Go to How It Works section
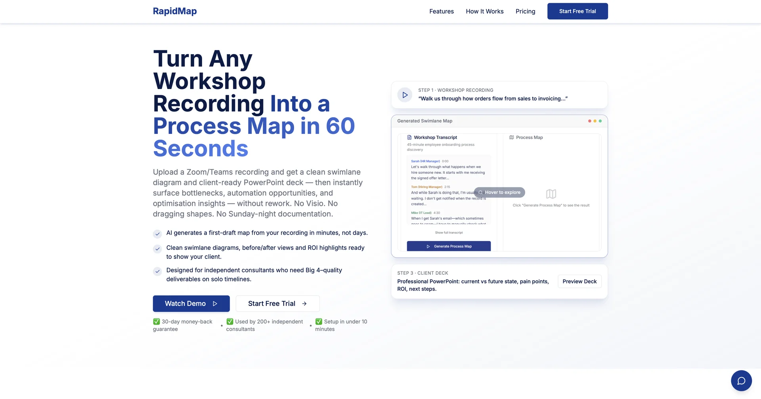Image resolution: width=761 pixels, height=399 pixels. click(484, 11)
